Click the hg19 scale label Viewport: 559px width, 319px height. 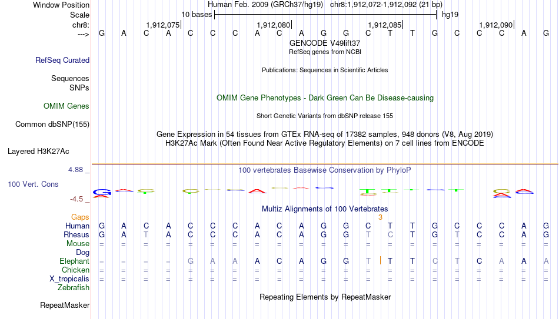click(x=450, y=15)
